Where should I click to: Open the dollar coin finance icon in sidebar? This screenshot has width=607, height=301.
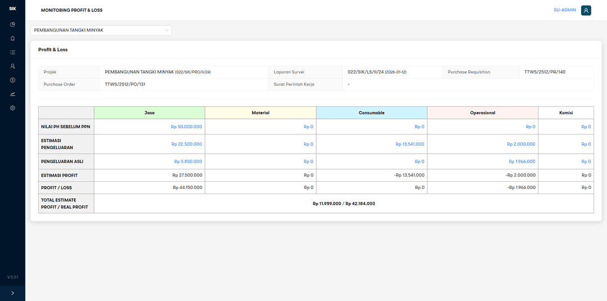pyautogui.click(x=12, y=80)
